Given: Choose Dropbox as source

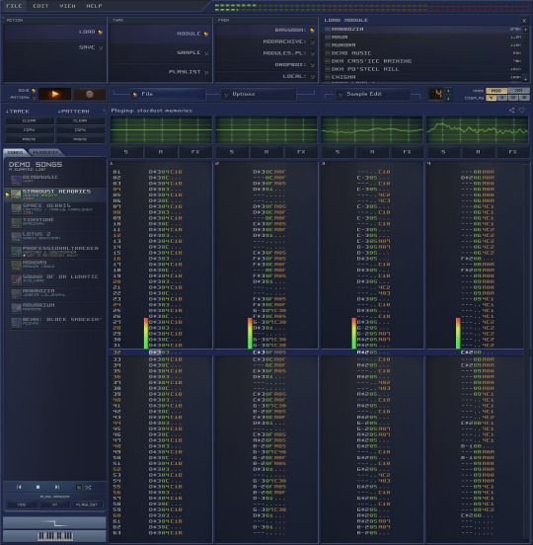Looking at the screenshot, I should tap(266, 65).
